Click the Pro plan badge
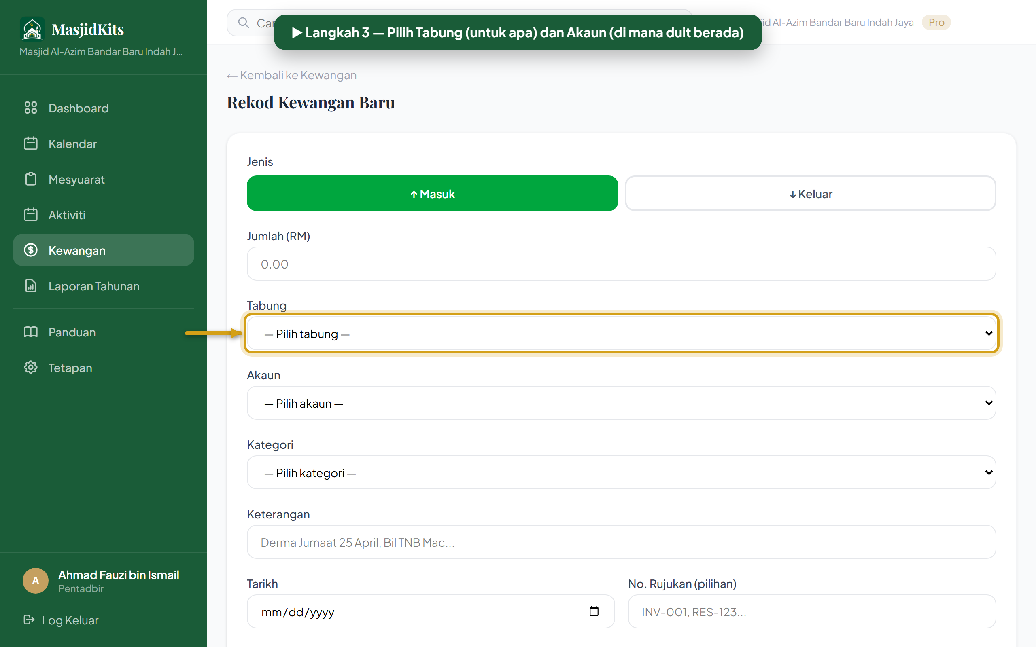1036x647 pixels. 936,22
